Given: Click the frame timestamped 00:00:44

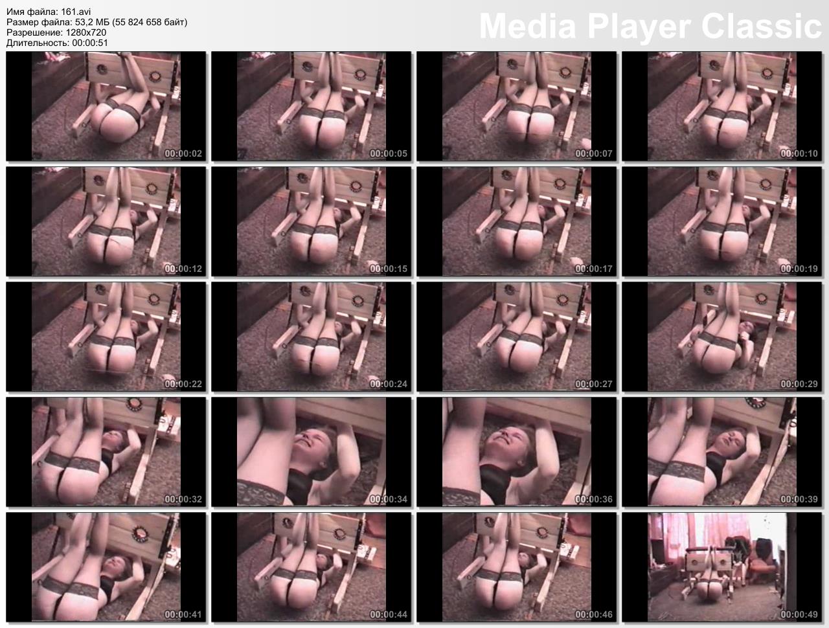Looking at the screenshot, I should (312, 568).
